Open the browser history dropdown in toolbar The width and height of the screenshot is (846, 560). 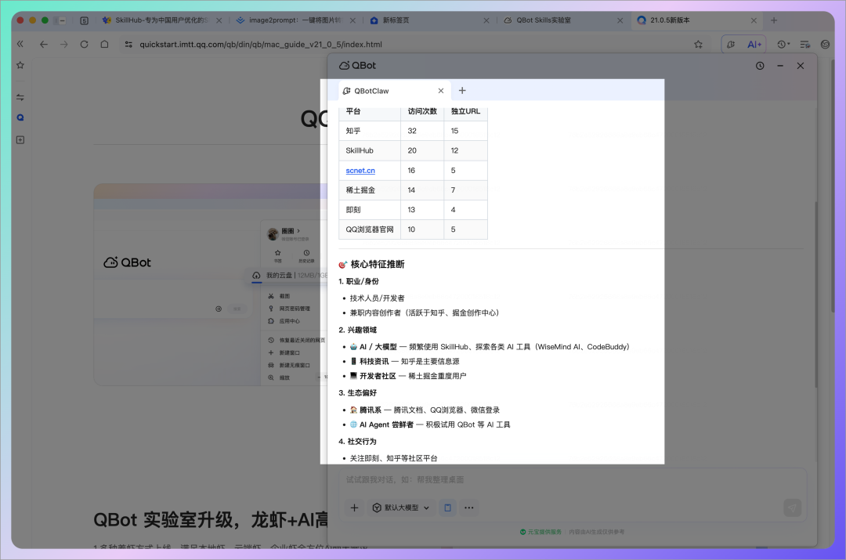pyautogui.click(x=783, y=45)
